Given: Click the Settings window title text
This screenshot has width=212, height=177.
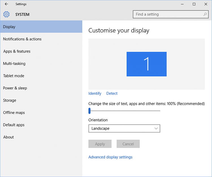Looking at the screenshot, I should tap(21, 4).
